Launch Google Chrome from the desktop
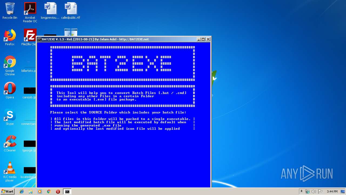 point(10,66)
